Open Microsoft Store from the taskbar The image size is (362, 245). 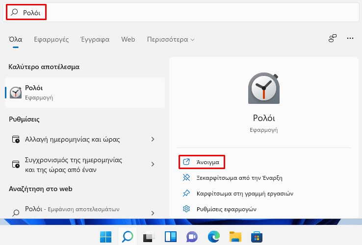[x=257, y=237]
